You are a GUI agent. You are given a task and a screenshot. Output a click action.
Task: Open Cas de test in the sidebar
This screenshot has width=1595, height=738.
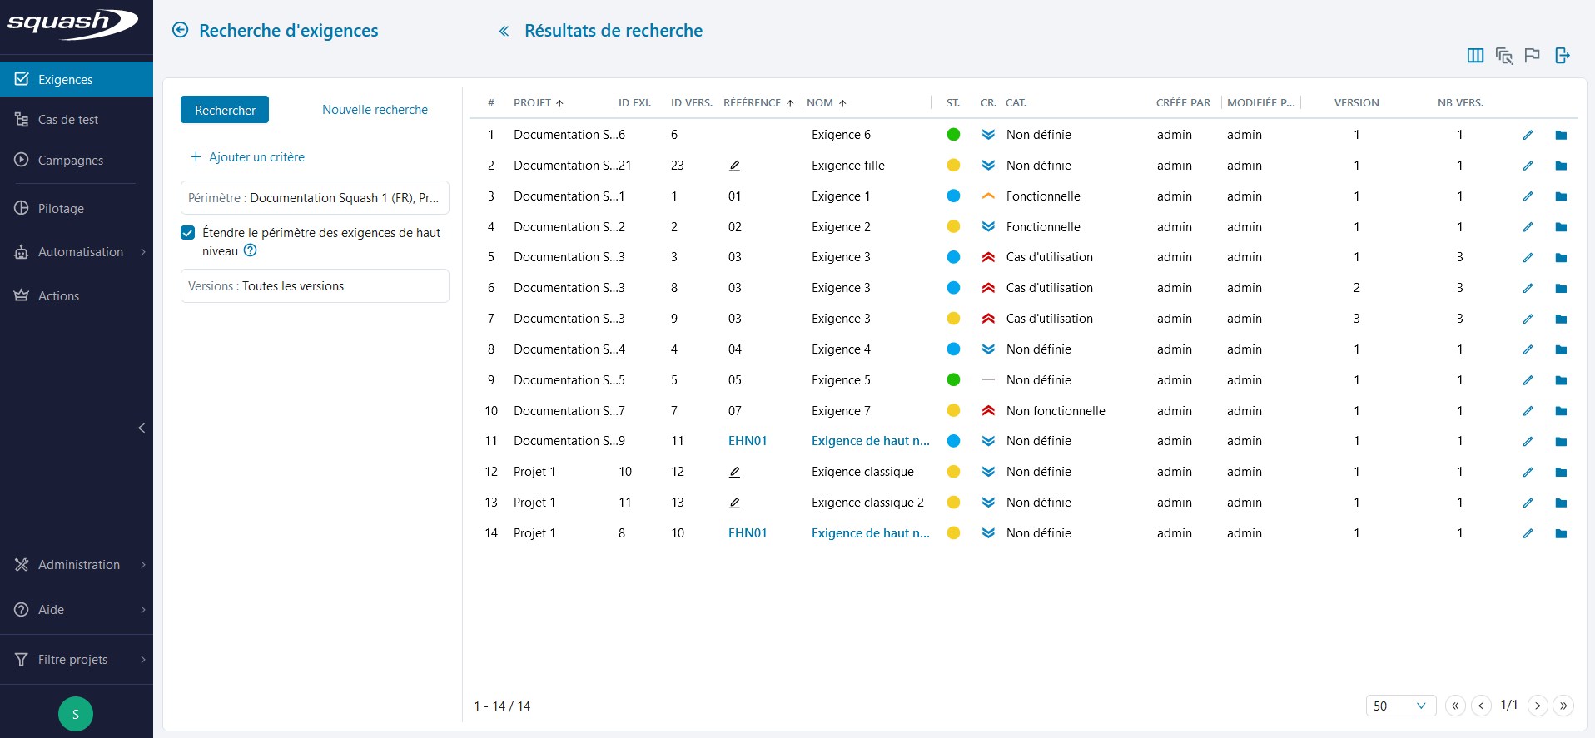(68, 120)
